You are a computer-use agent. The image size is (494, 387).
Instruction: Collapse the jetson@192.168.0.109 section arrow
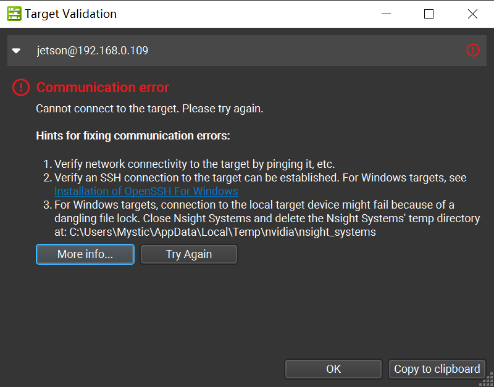16,51
